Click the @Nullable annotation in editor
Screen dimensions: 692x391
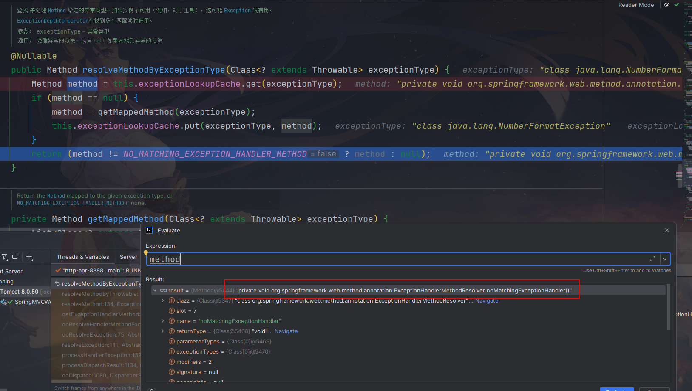coord(34,56)
